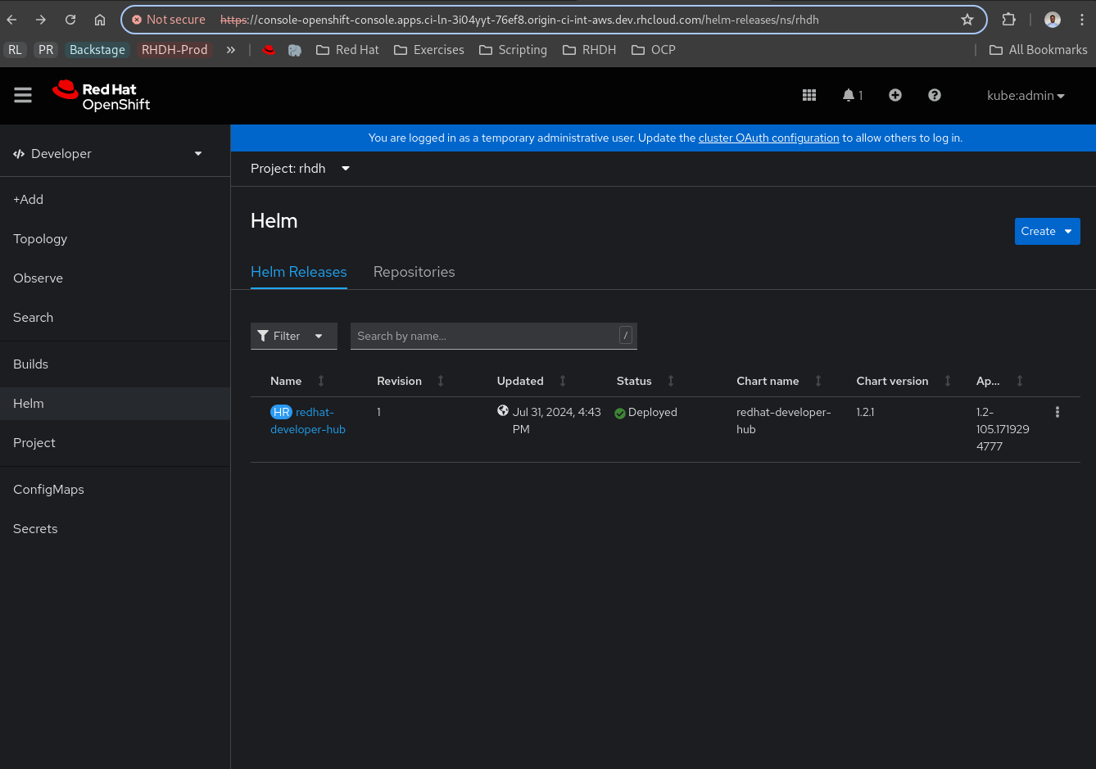Sort releases by Status column
The height and width of the screenshot is (769, 1096).
[x=634, y=381]
